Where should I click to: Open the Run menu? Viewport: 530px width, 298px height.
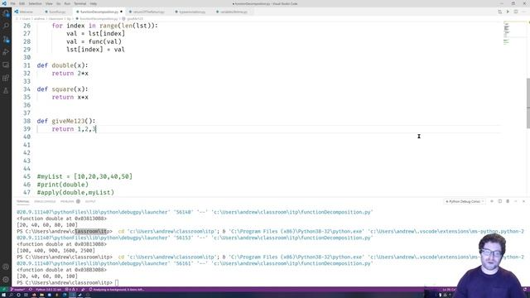click(67, 3)
